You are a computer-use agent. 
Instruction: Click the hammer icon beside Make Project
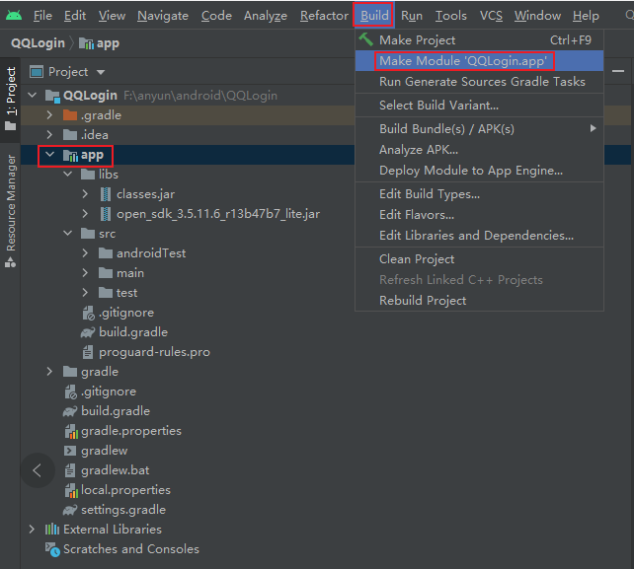tap(366, 39)
